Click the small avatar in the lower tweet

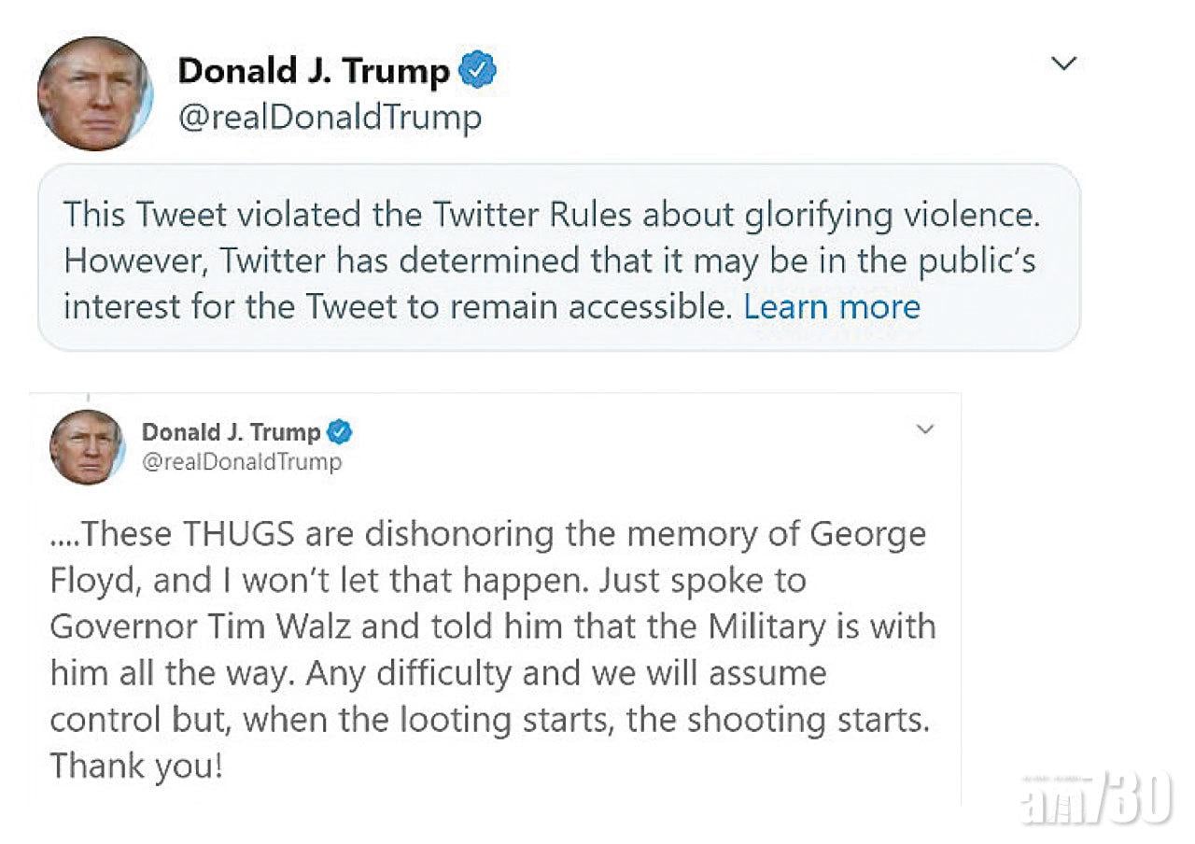86,446
